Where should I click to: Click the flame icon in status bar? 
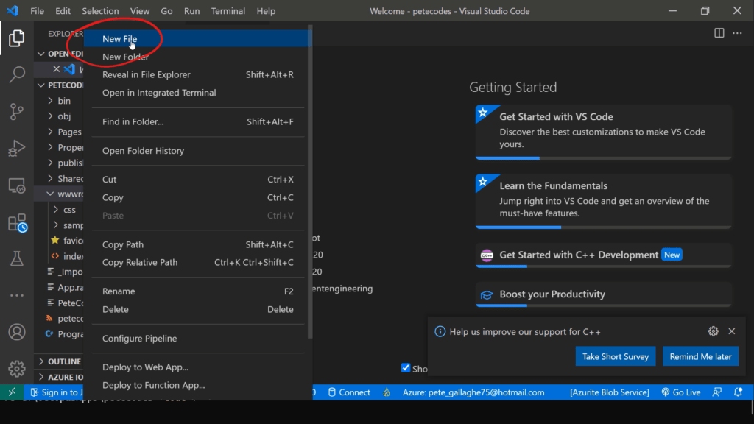coord(387,392)
